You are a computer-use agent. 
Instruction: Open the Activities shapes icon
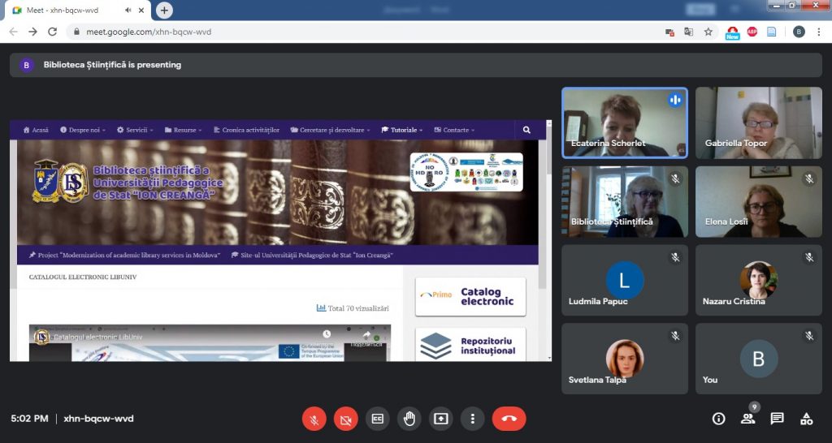(x=807, y=419)
